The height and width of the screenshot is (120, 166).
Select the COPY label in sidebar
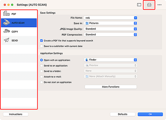(15, 32)
